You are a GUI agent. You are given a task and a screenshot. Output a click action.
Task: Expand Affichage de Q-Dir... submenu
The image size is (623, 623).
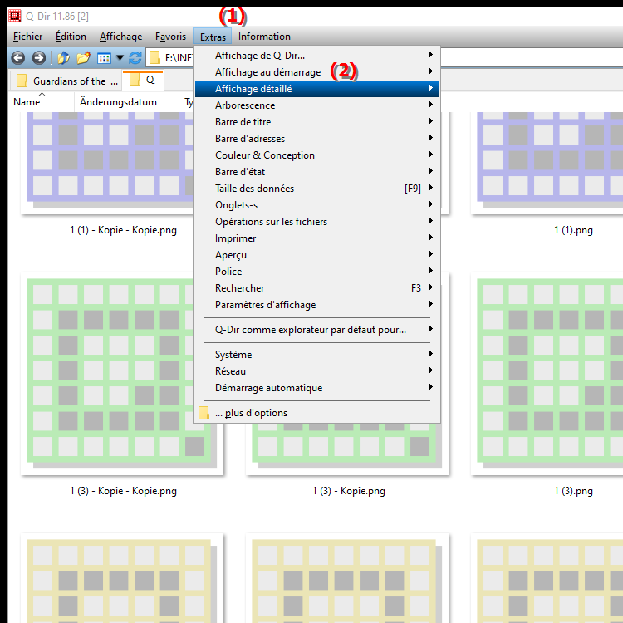[316, 56]
